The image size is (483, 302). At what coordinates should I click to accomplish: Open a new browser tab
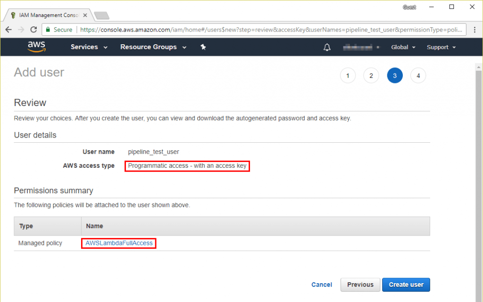pyautogui.click(x=101, y=16)
